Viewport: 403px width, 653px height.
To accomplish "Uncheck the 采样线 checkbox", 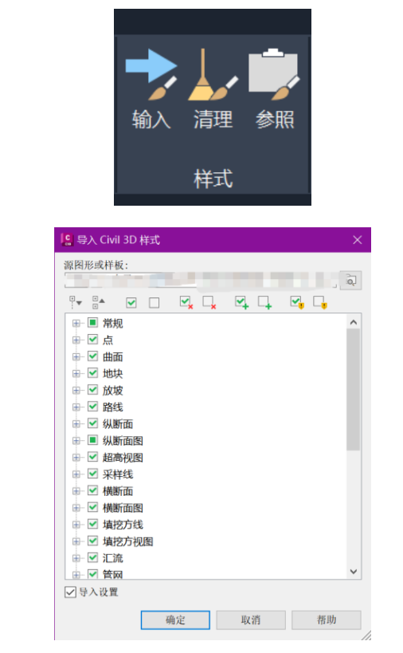I will coord(92,474).
